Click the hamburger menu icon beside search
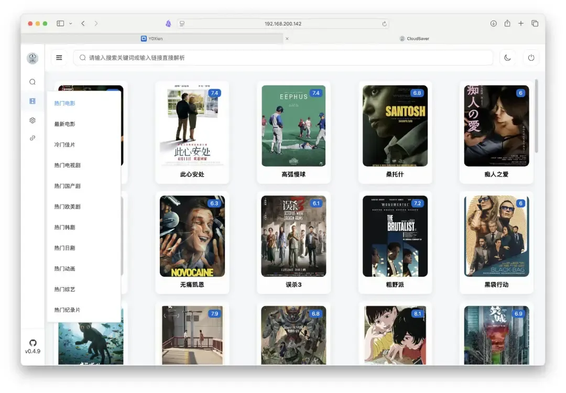The image size is (566, 393). [x=59, y=58]
